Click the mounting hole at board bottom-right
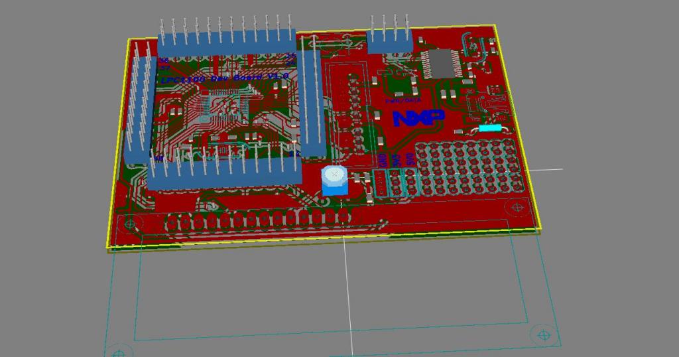Image resolution: width=679 pixels, height=357 pixels. [517, 208]
